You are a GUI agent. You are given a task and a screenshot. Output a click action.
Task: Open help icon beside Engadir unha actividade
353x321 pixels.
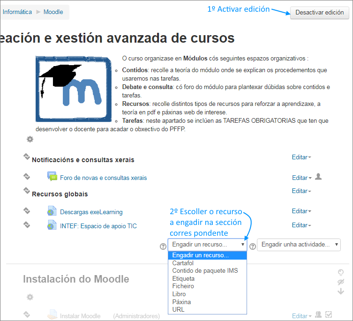pyautogui.click(x=253, y=246)
